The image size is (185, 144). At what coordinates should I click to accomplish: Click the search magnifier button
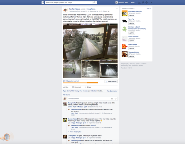tap(95, 2)
